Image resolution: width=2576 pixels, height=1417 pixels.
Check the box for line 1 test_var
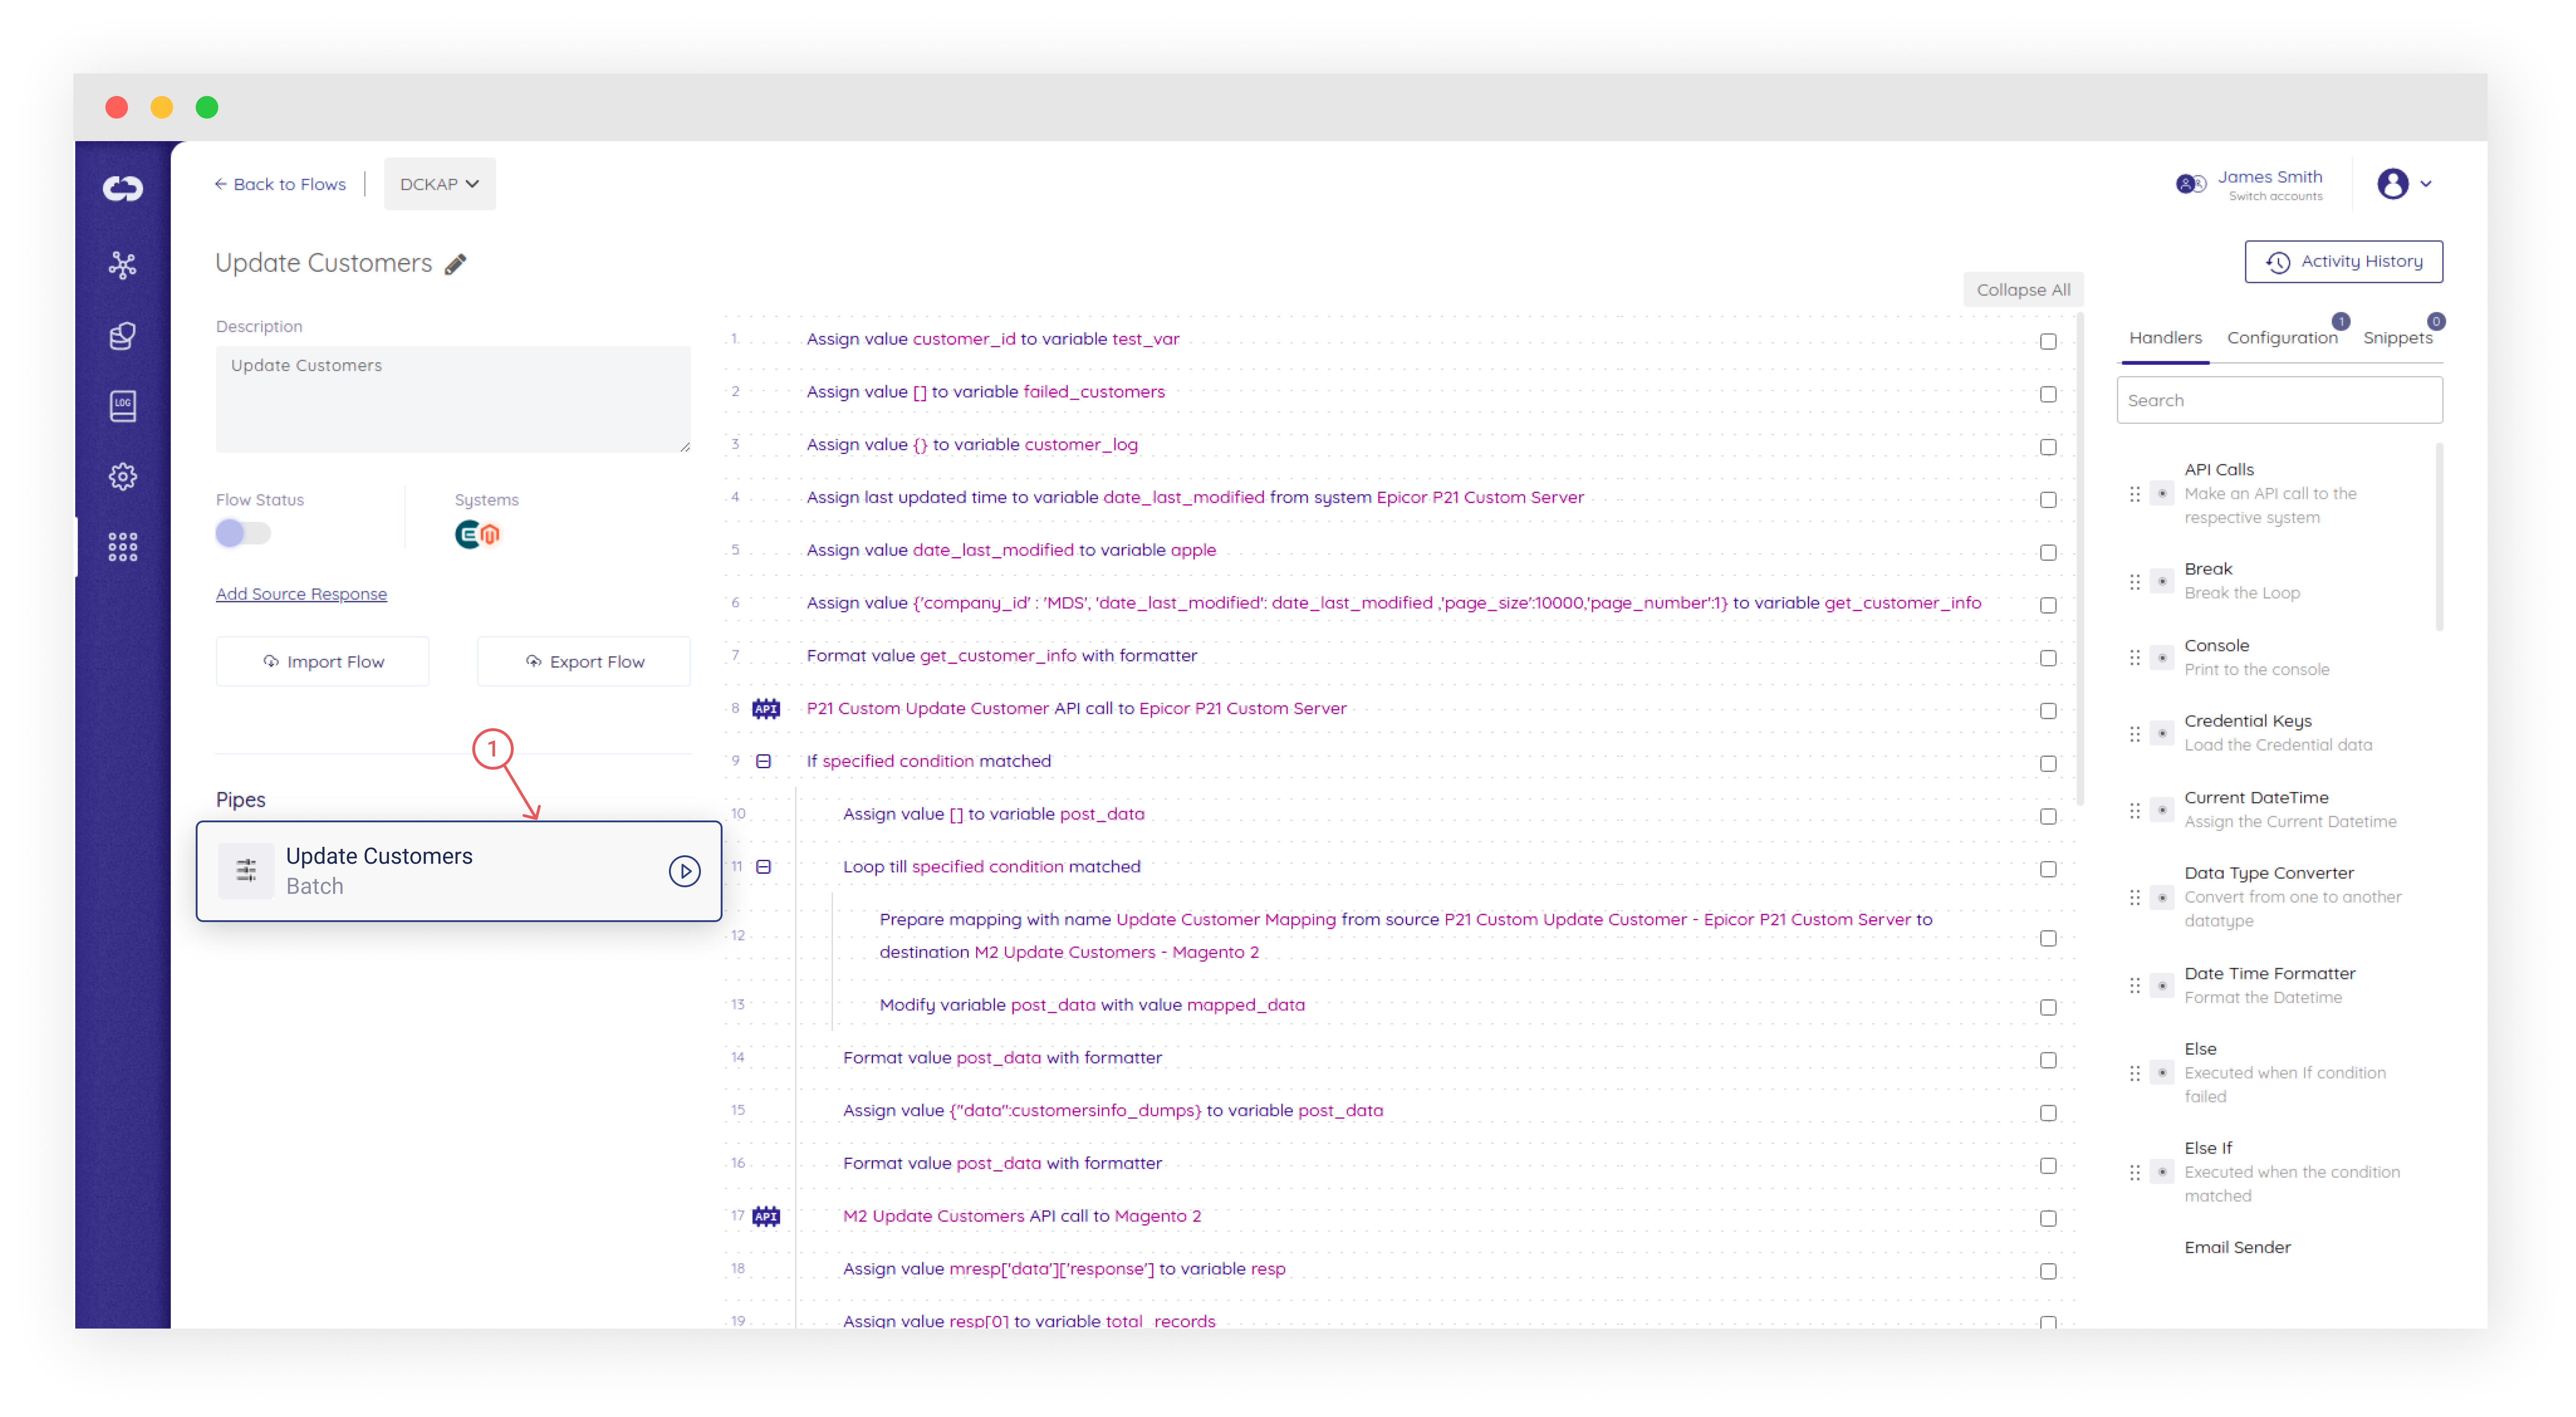[2048, 342]
